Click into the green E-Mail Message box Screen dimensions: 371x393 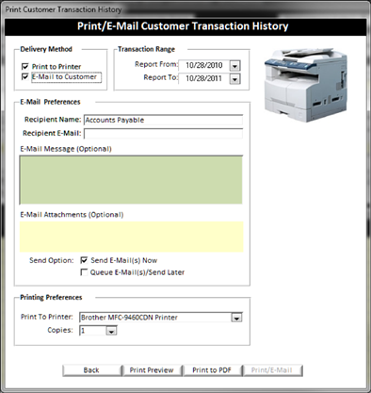tap(131, 180)
